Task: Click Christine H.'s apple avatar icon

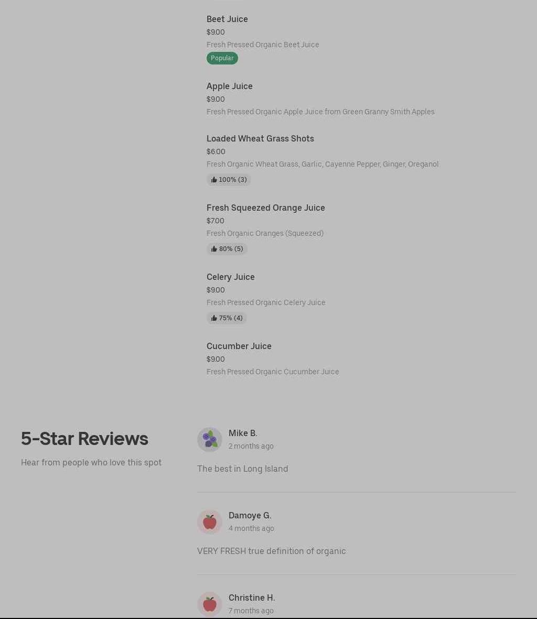Action: tap(210, 604)
